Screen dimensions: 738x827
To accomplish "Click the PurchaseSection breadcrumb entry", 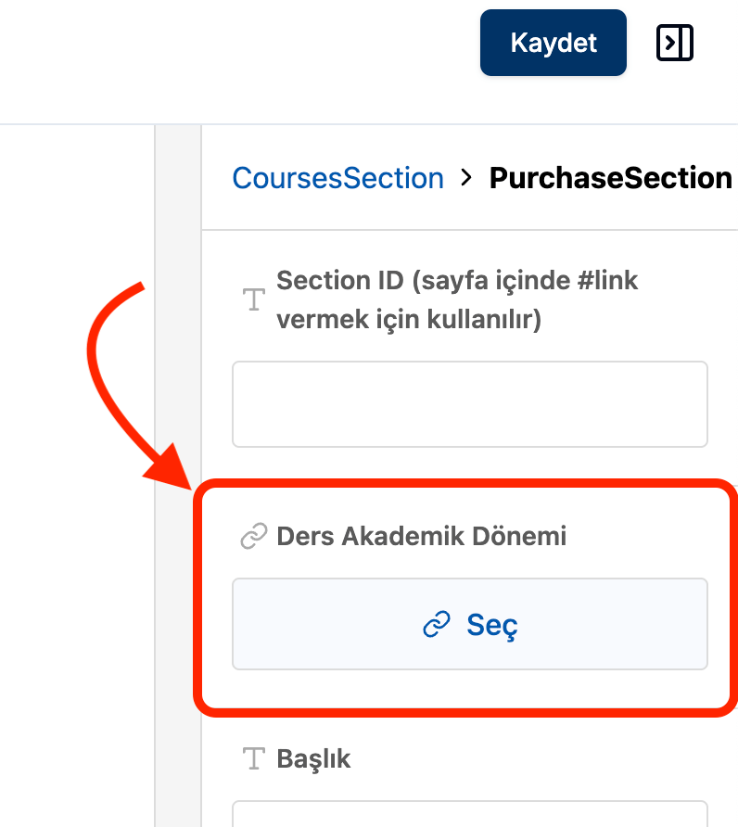I will pyautogui.click(x=610, y=178).
